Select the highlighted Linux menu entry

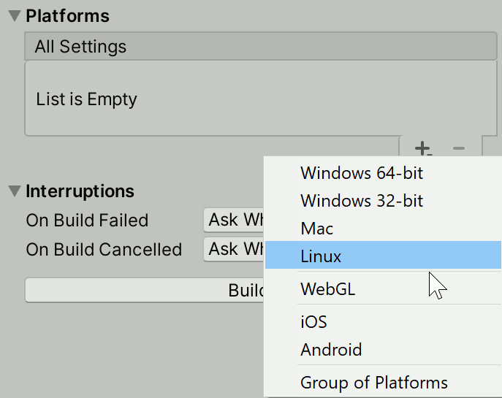[322, 256]
